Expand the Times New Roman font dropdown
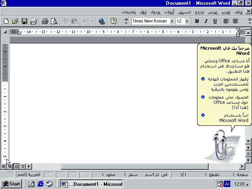 [x=172, y=21]
